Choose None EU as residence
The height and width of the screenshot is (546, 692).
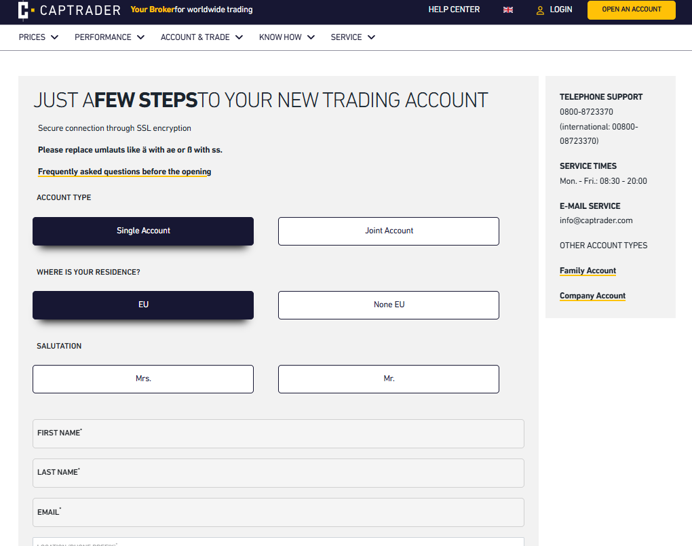pyautogui.click(x=388, y=305)
